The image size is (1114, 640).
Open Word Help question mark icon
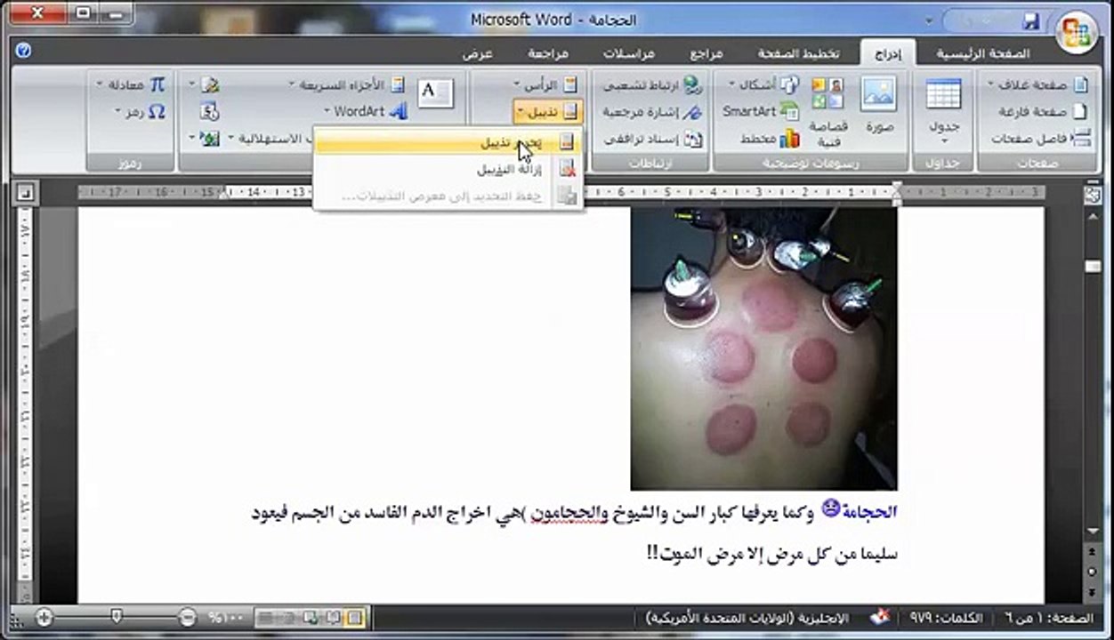(x=23, y=51)
